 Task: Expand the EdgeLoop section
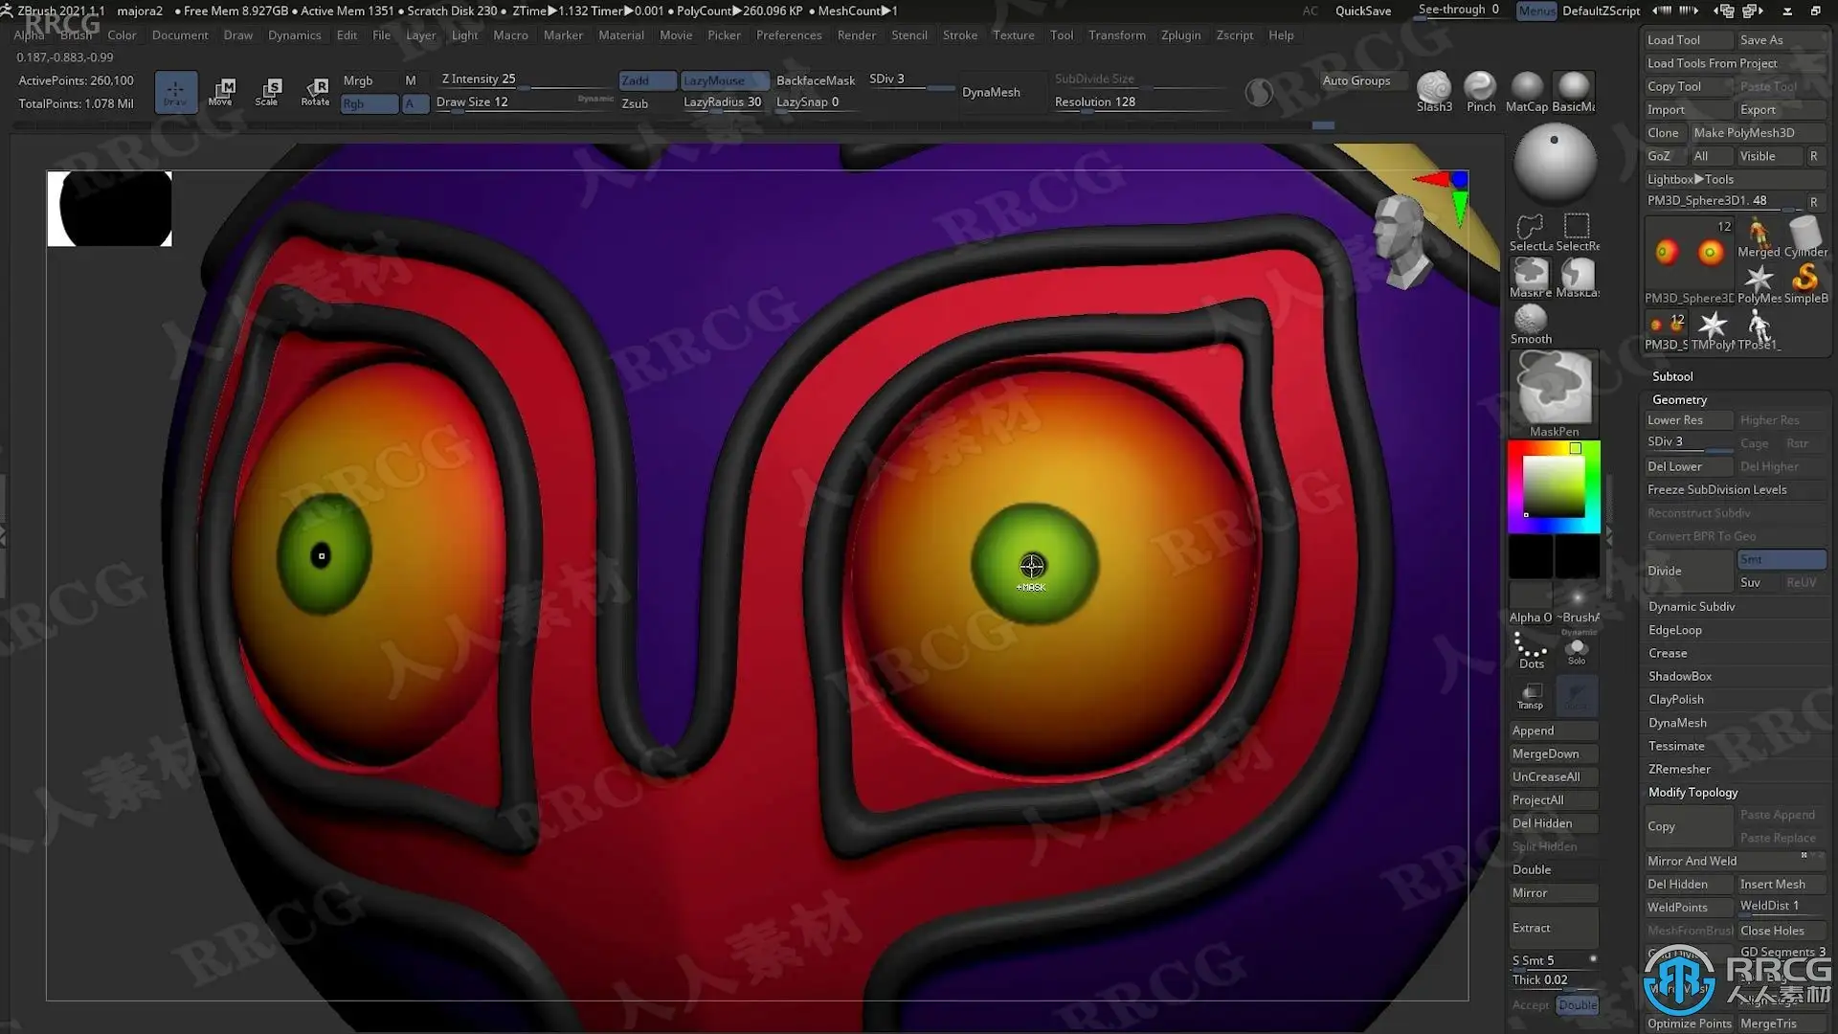pos(1674,630)
